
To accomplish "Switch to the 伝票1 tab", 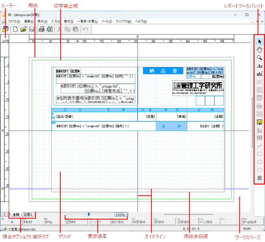I will 29,215.
